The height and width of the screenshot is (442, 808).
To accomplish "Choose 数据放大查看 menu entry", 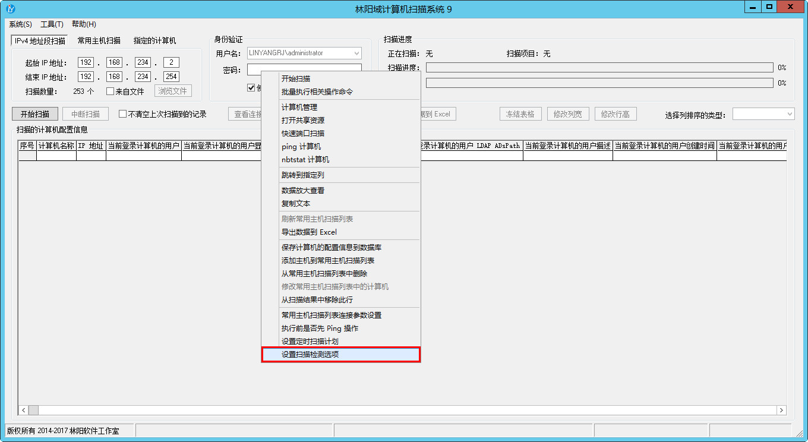I will (341, 190).
